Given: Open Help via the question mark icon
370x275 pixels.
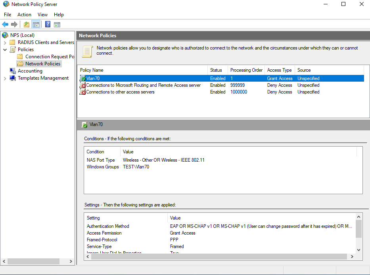Looking at the screenshot, I should tap(48, 25).
